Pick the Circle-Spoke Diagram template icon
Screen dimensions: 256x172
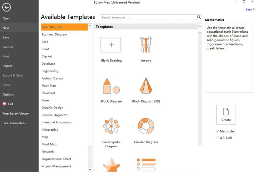pyautogui.click(x=111, y=126)
